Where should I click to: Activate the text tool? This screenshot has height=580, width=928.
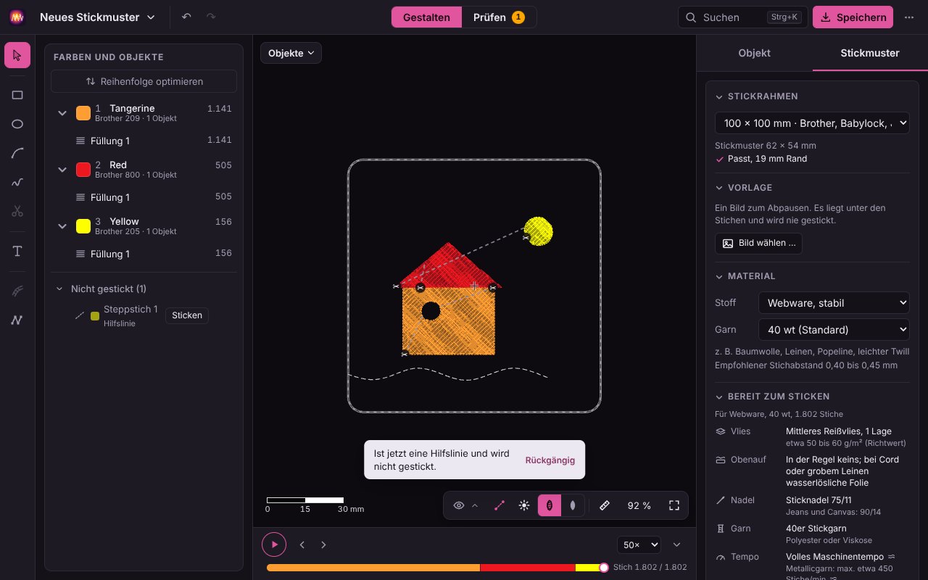17,251
